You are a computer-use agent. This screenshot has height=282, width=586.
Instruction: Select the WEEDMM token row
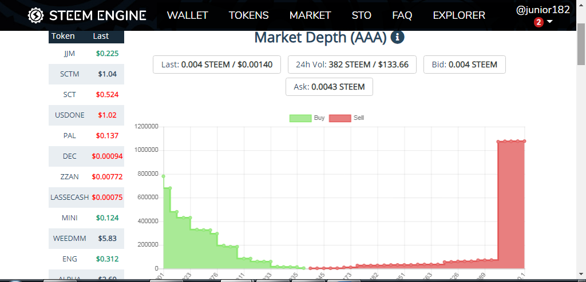pyautogui.click(x=86, y=239)
